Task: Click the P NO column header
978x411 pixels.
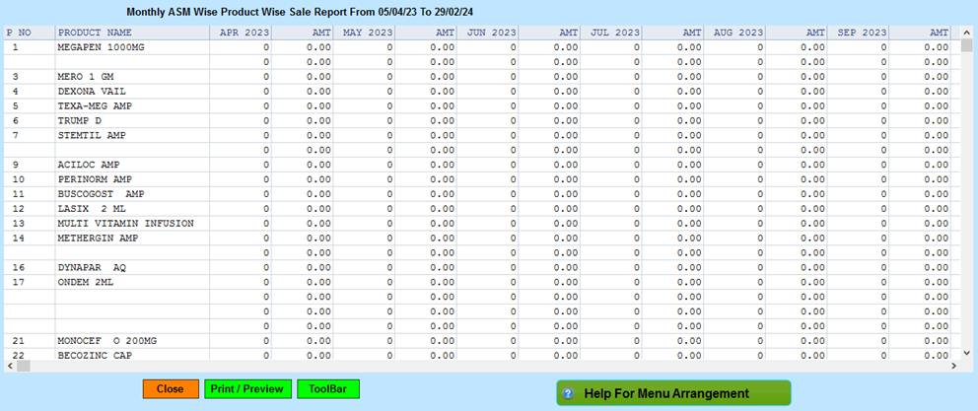Action: (x=20, y=33)
